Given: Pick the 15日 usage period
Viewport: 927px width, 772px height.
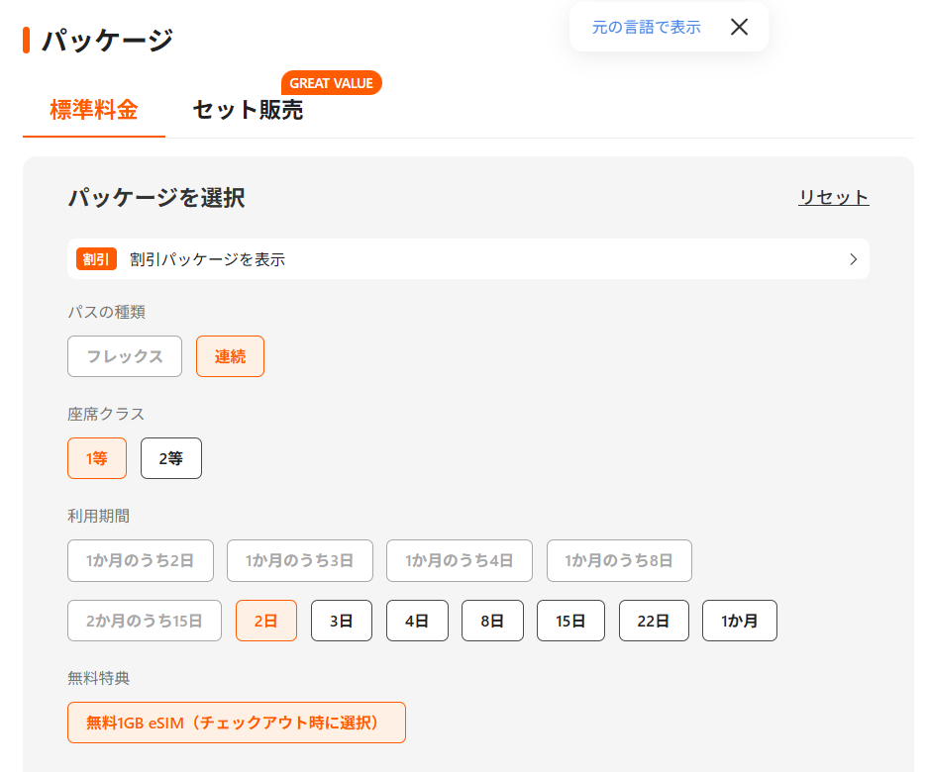Looking at the screenshot, I should point(570,621).
